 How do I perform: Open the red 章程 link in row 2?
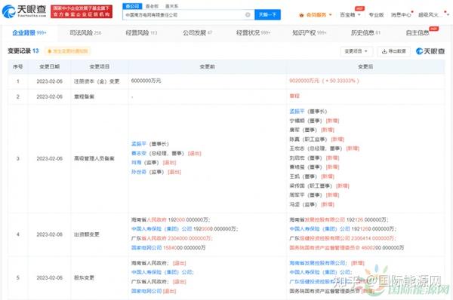click(294, 96)
